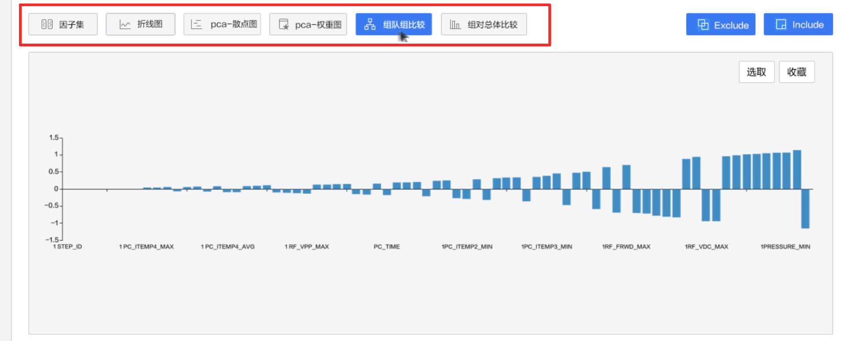This screenshot has height=341, width=847.
Task: Click the scatter plot icon beside pca-散点图
Action: 196,24
